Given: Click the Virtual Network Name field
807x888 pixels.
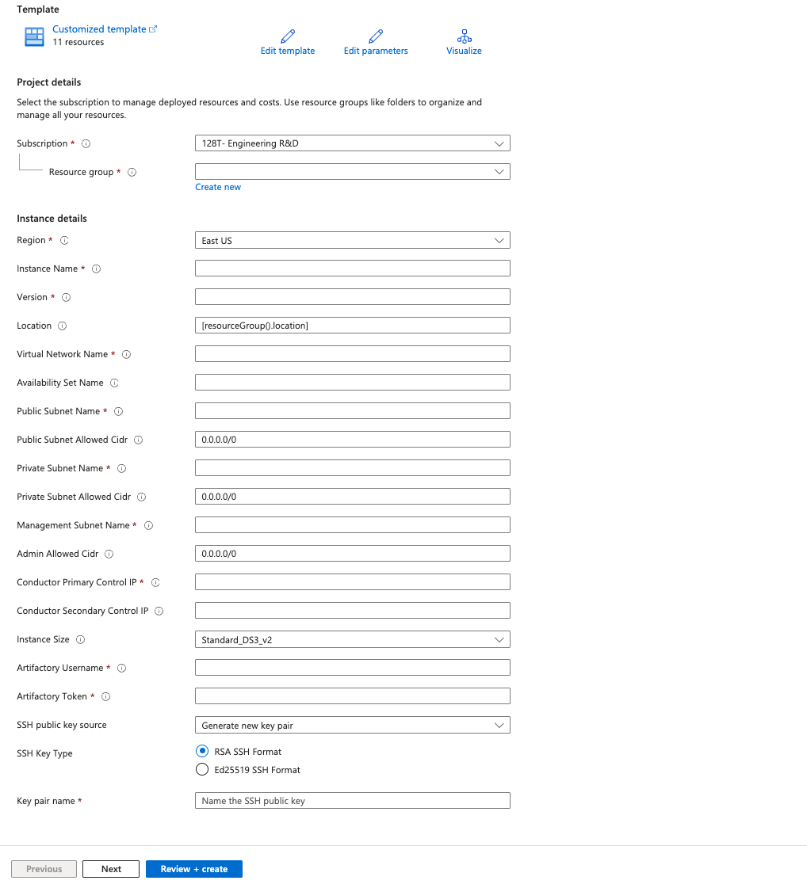Looking at the screenshot, I should click(352, 354).
